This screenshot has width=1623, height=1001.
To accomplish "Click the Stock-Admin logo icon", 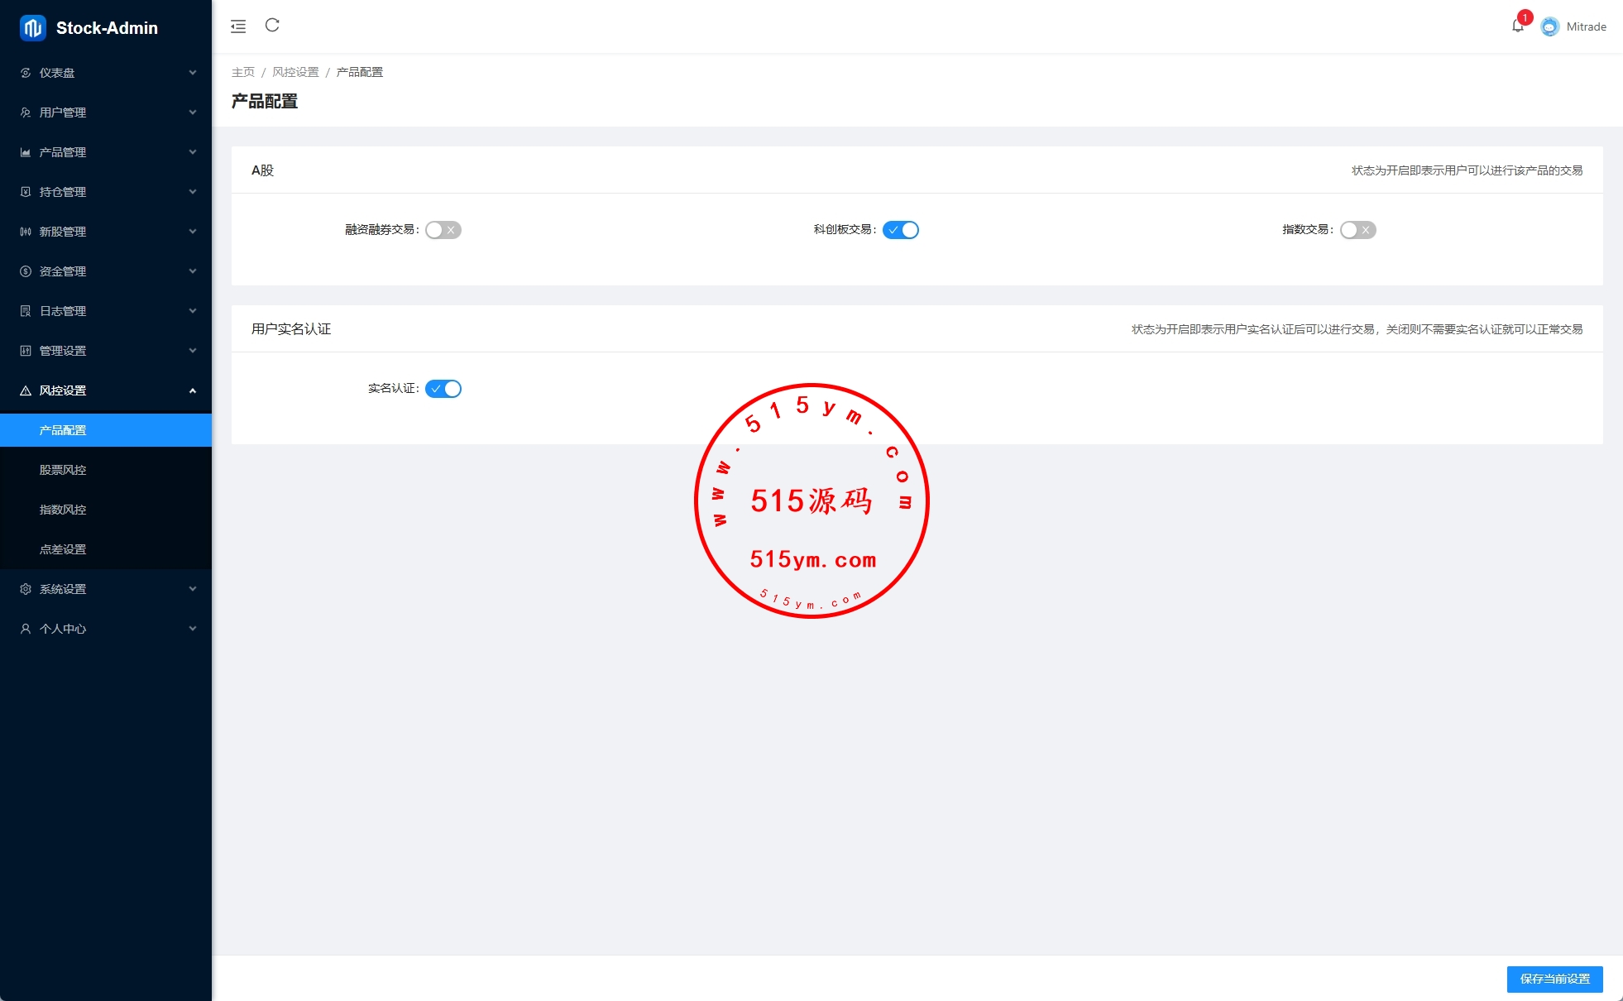I will click(32, 27).
